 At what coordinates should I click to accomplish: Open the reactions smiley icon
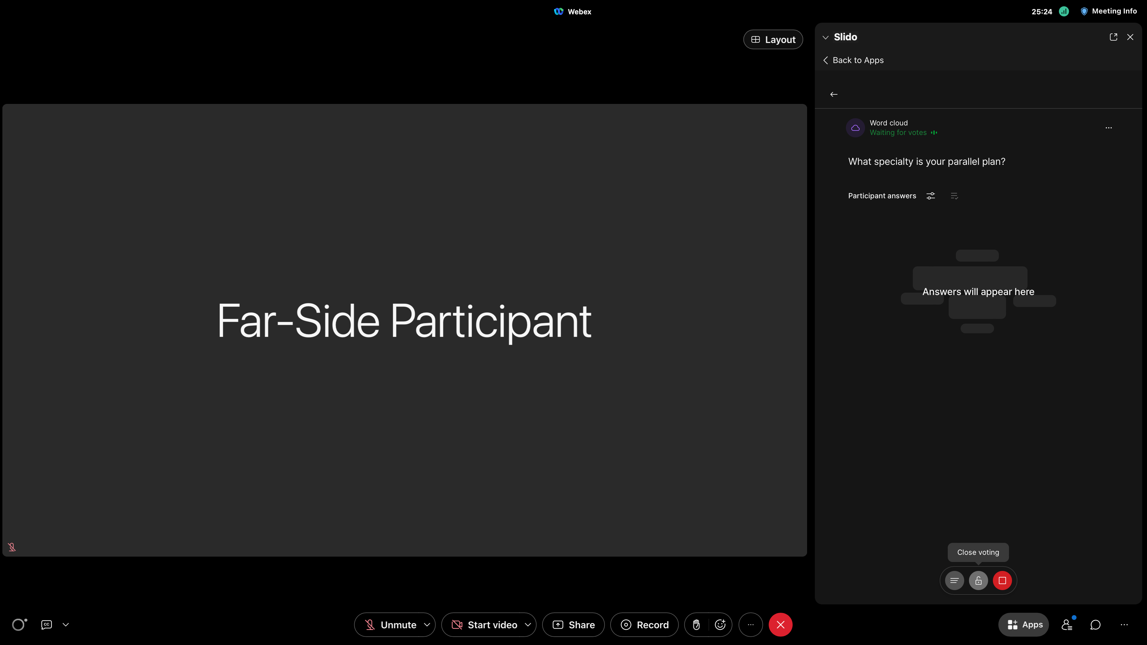[x=720, y=624]
